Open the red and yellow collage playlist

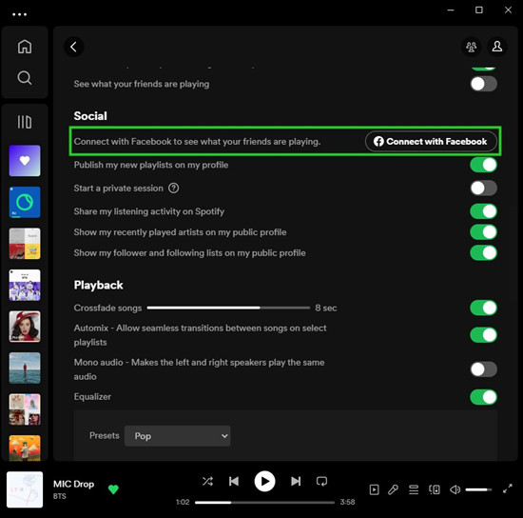[25, 244]
